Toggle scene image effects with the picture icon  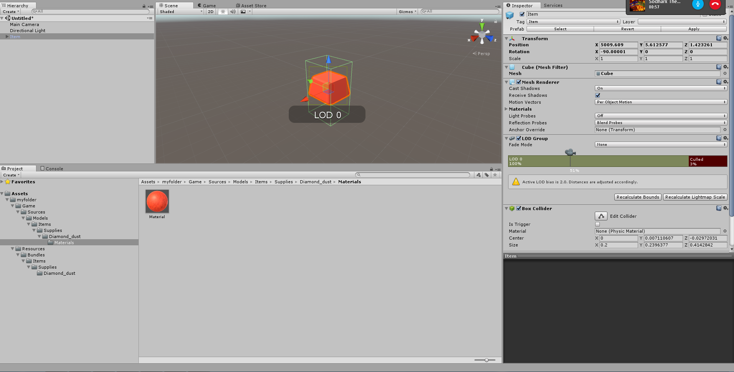point(243,11)
